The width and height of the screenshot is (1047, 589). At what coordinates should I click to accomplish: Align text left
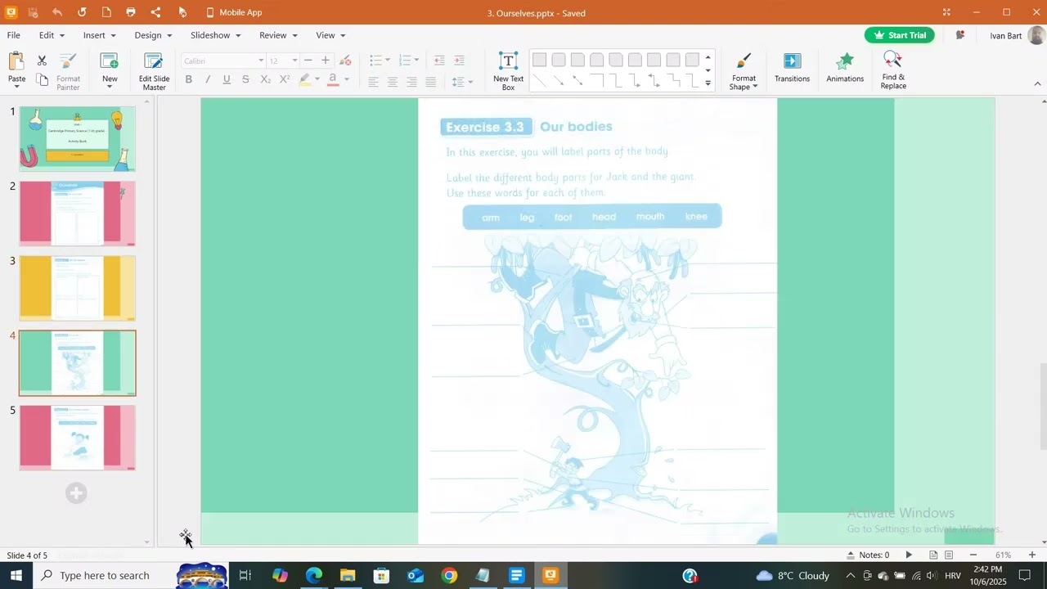(373, 82)
